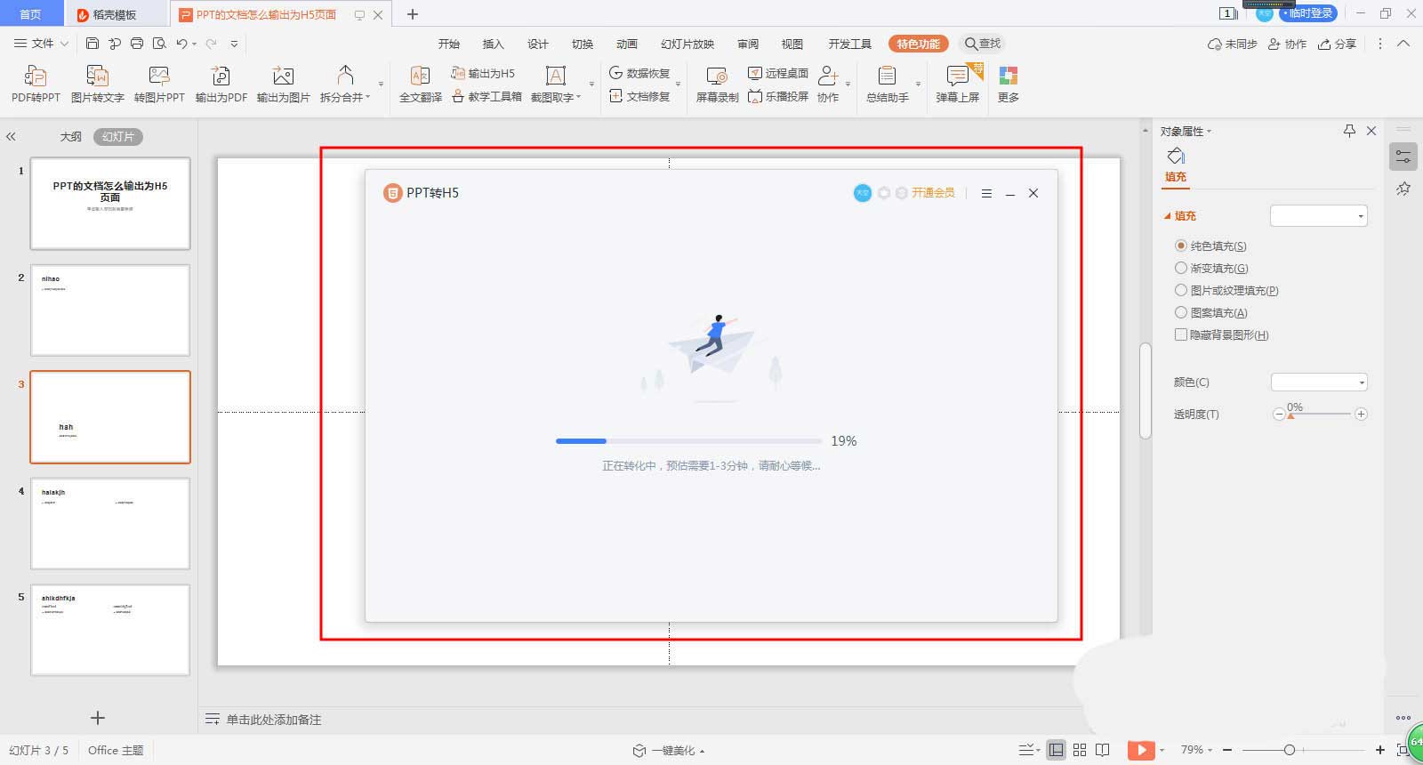Expand the 截图取字 dropdown
This screenshot has height=765, width=1423.
579,97
